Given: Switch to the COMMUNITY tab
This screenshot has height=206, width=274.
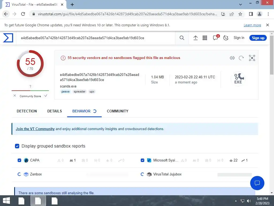Looking at the screenshot, I should (118, 111).
